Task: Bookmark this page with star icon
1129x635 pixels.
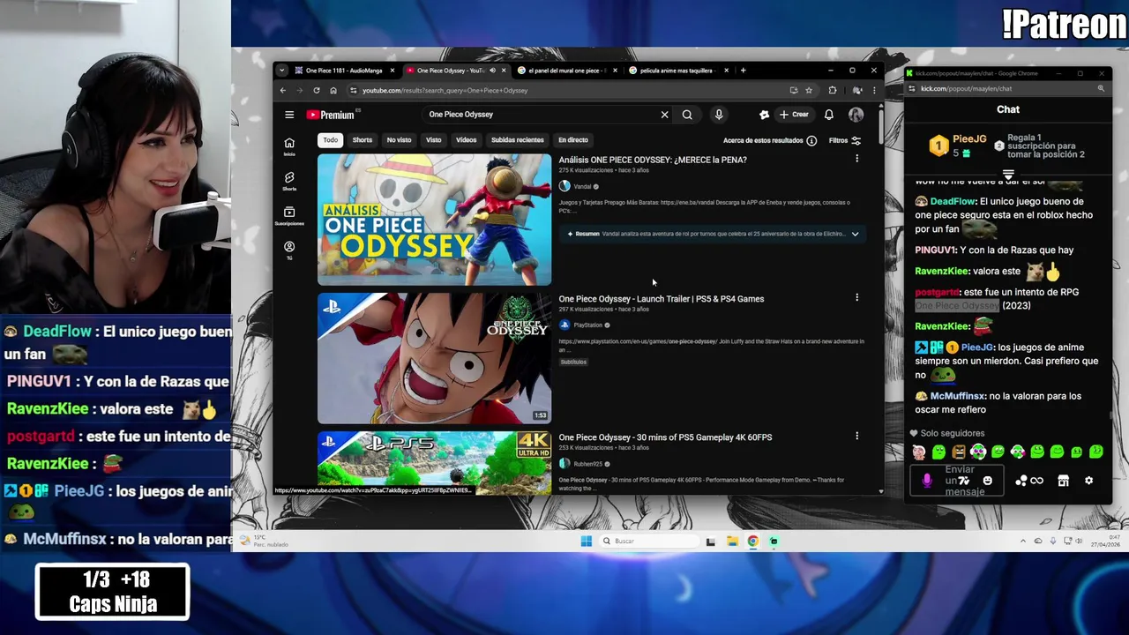Action: pyautogui.click(x=809, y=90)
